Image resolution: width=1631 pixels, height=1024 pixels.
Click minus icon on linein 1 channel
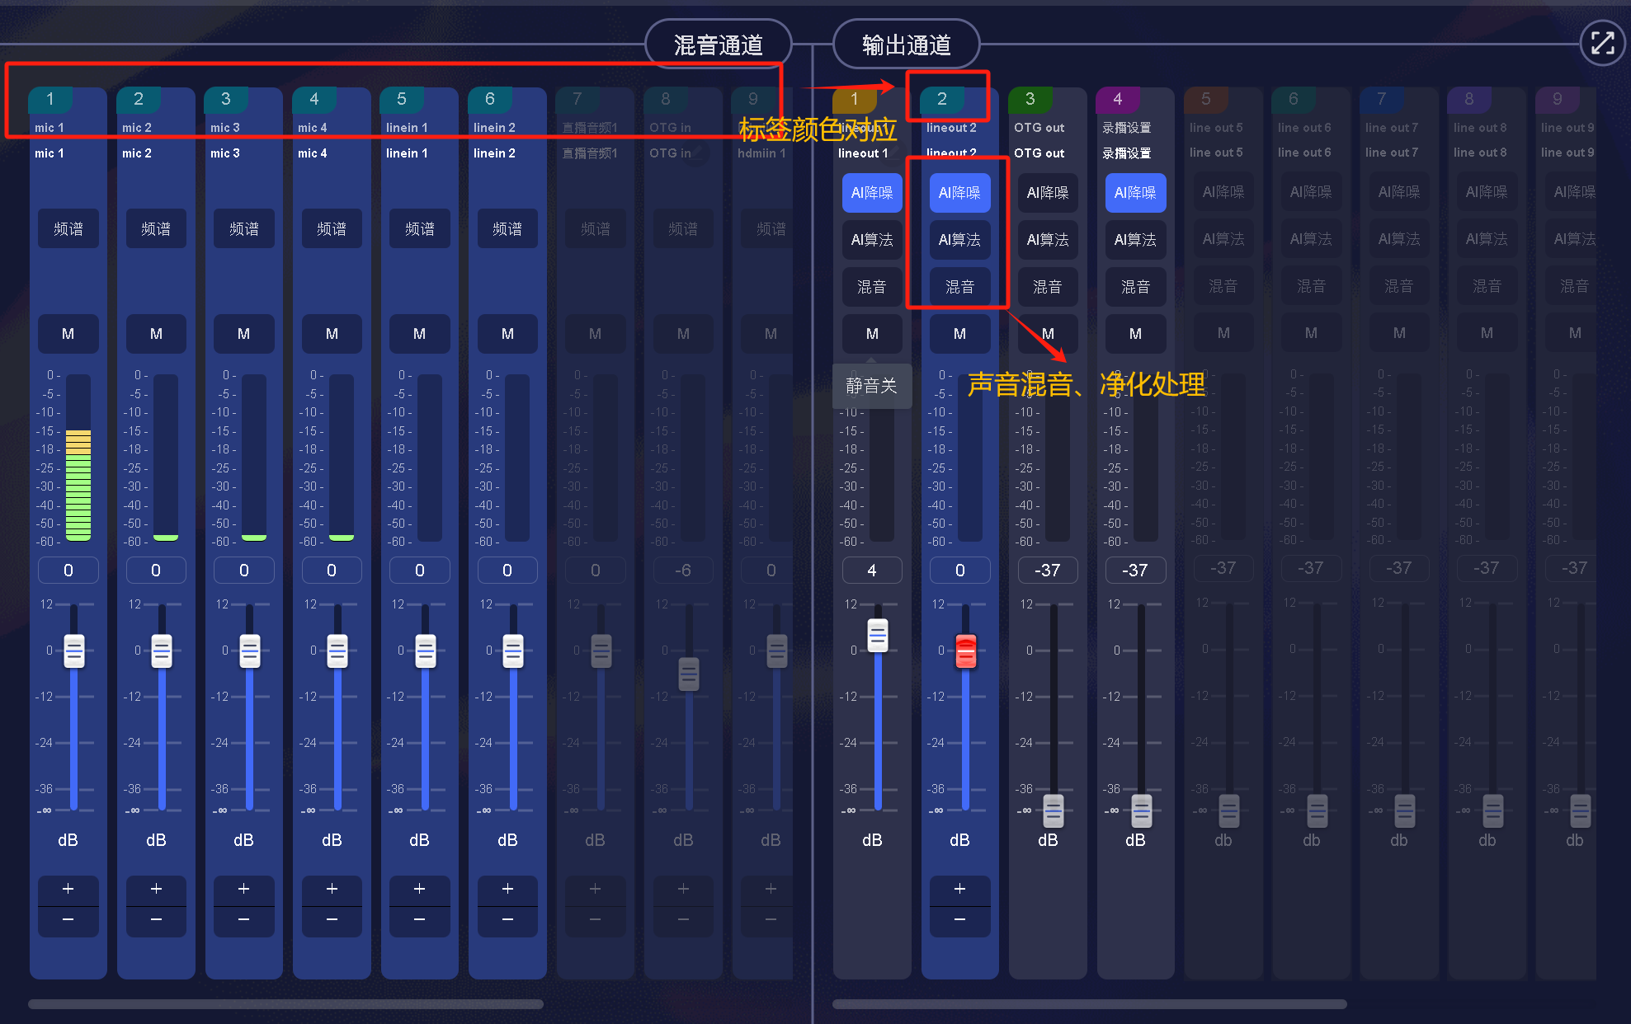pyautogui.click(x=419, y=920)
